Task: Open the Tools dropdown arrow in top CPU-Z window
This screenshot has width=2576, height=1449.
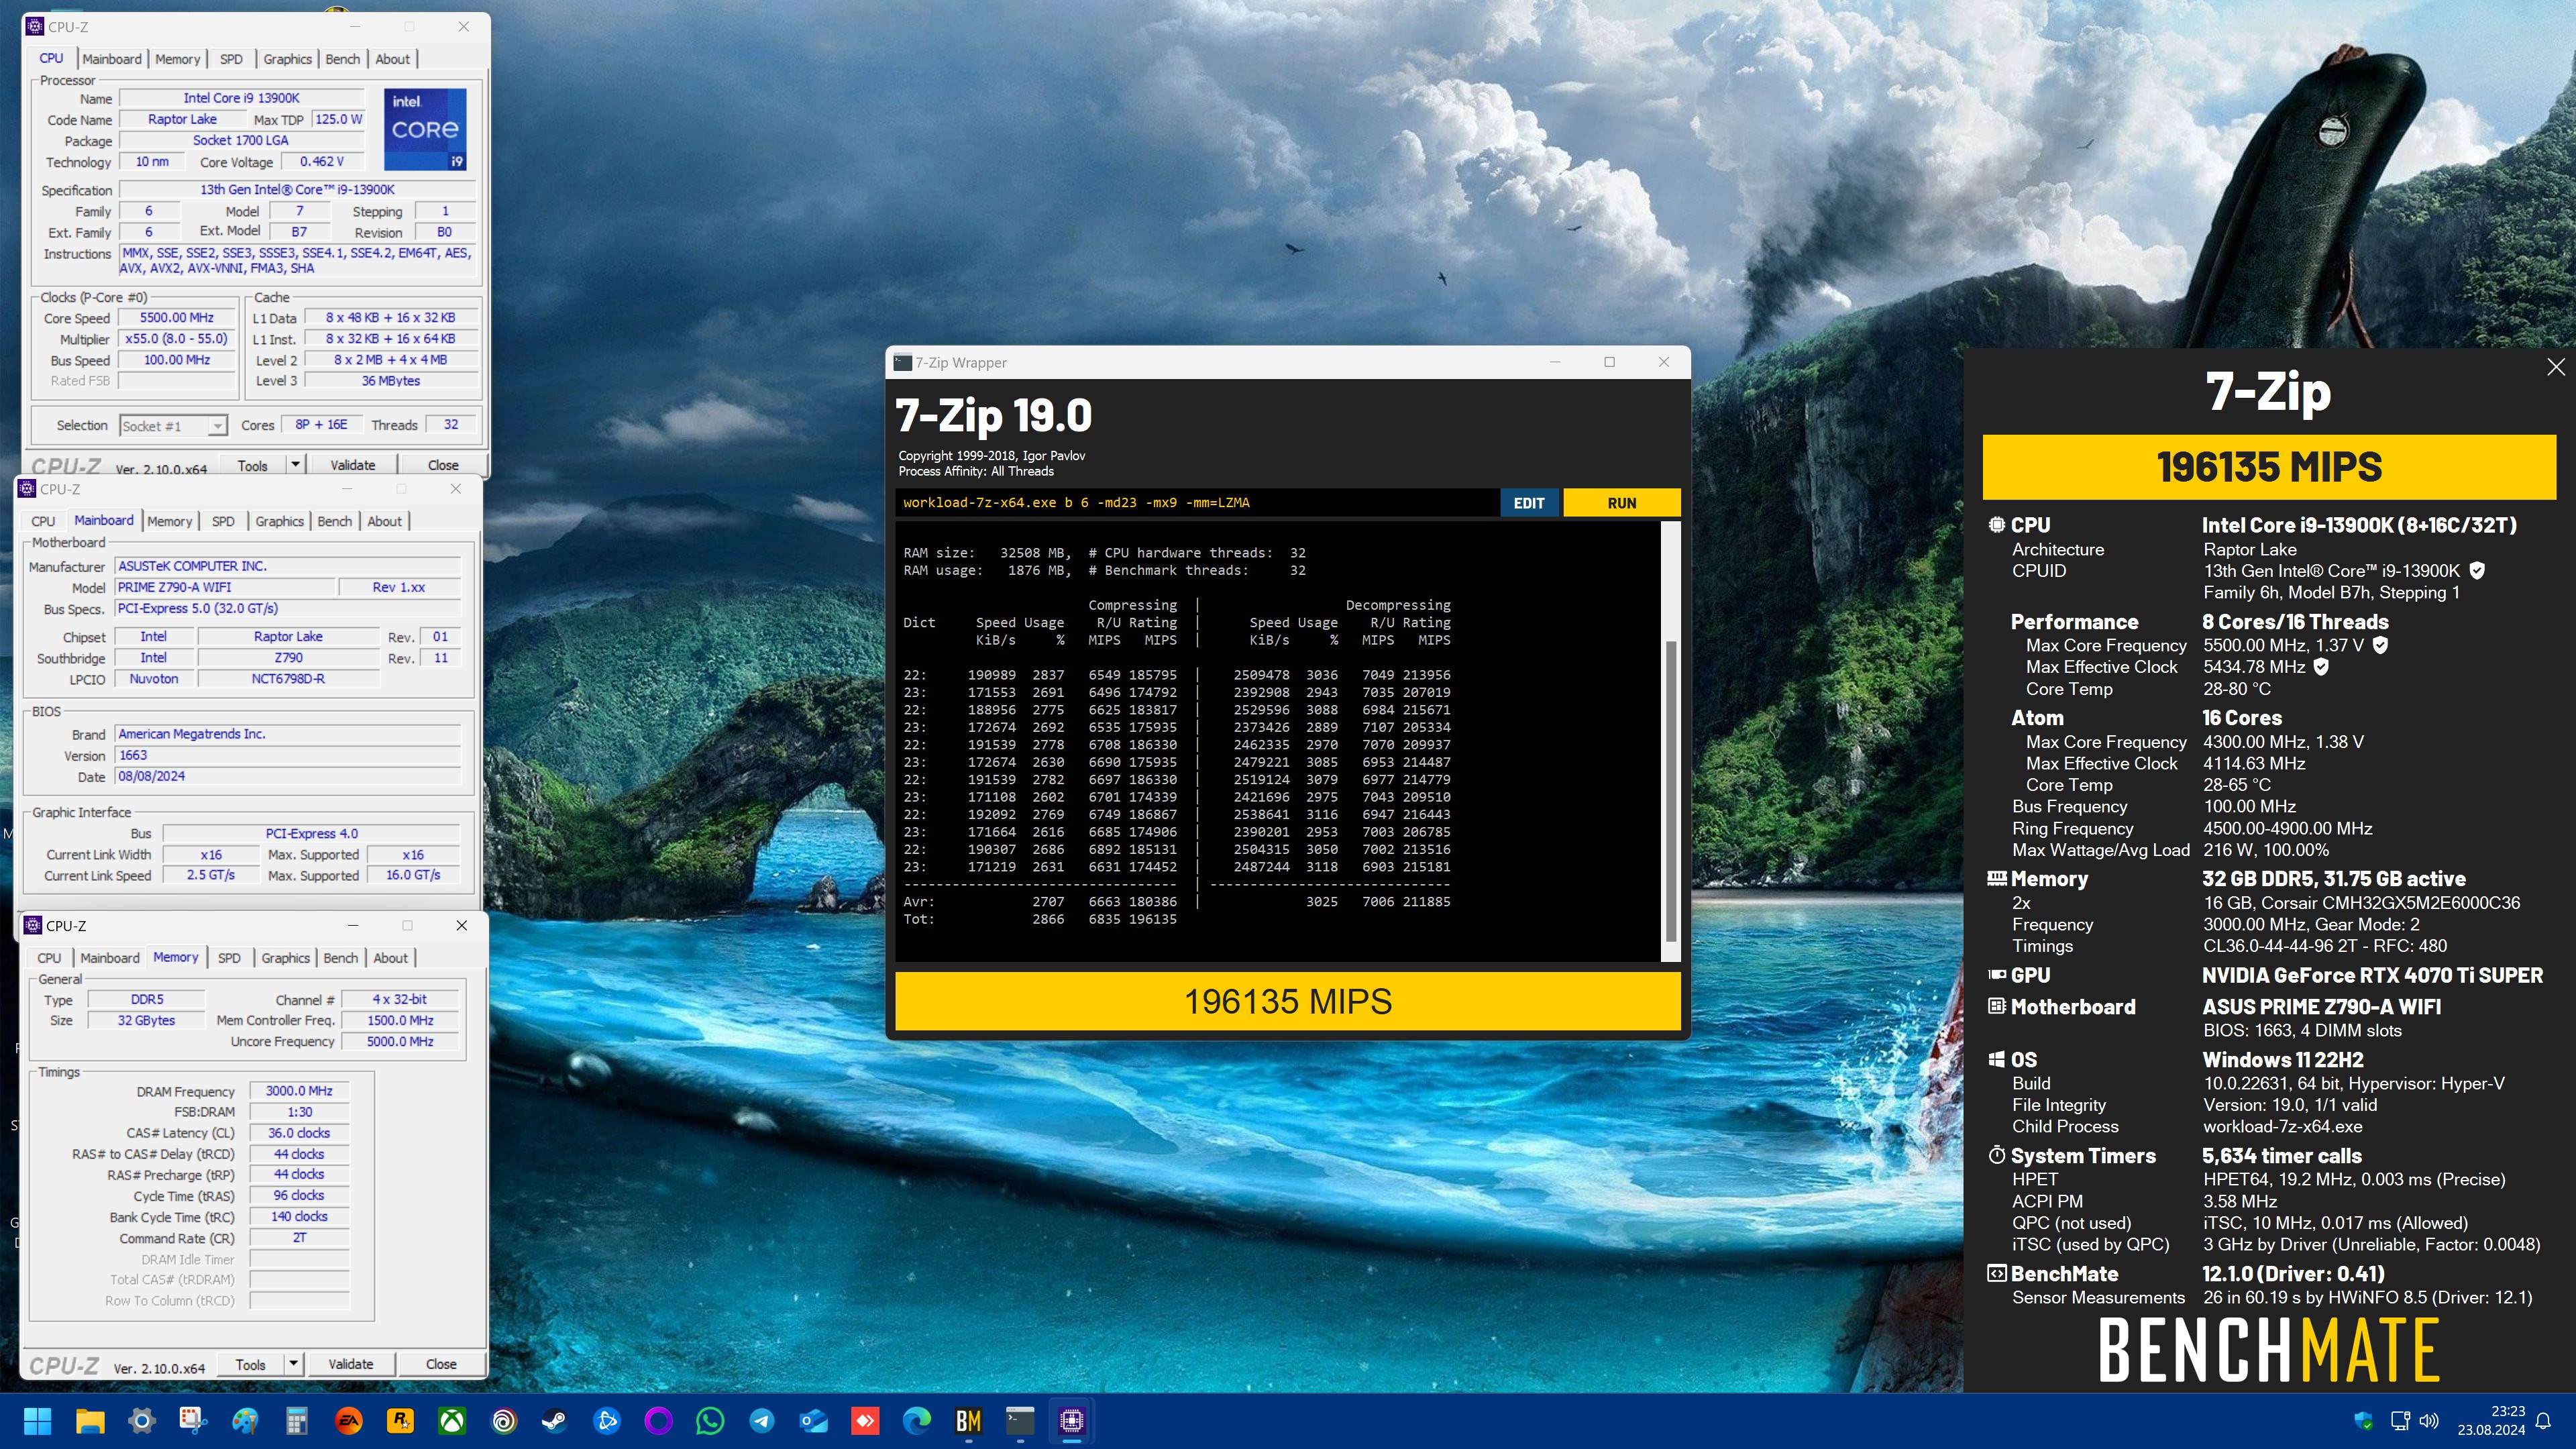Action: point(295,465)
